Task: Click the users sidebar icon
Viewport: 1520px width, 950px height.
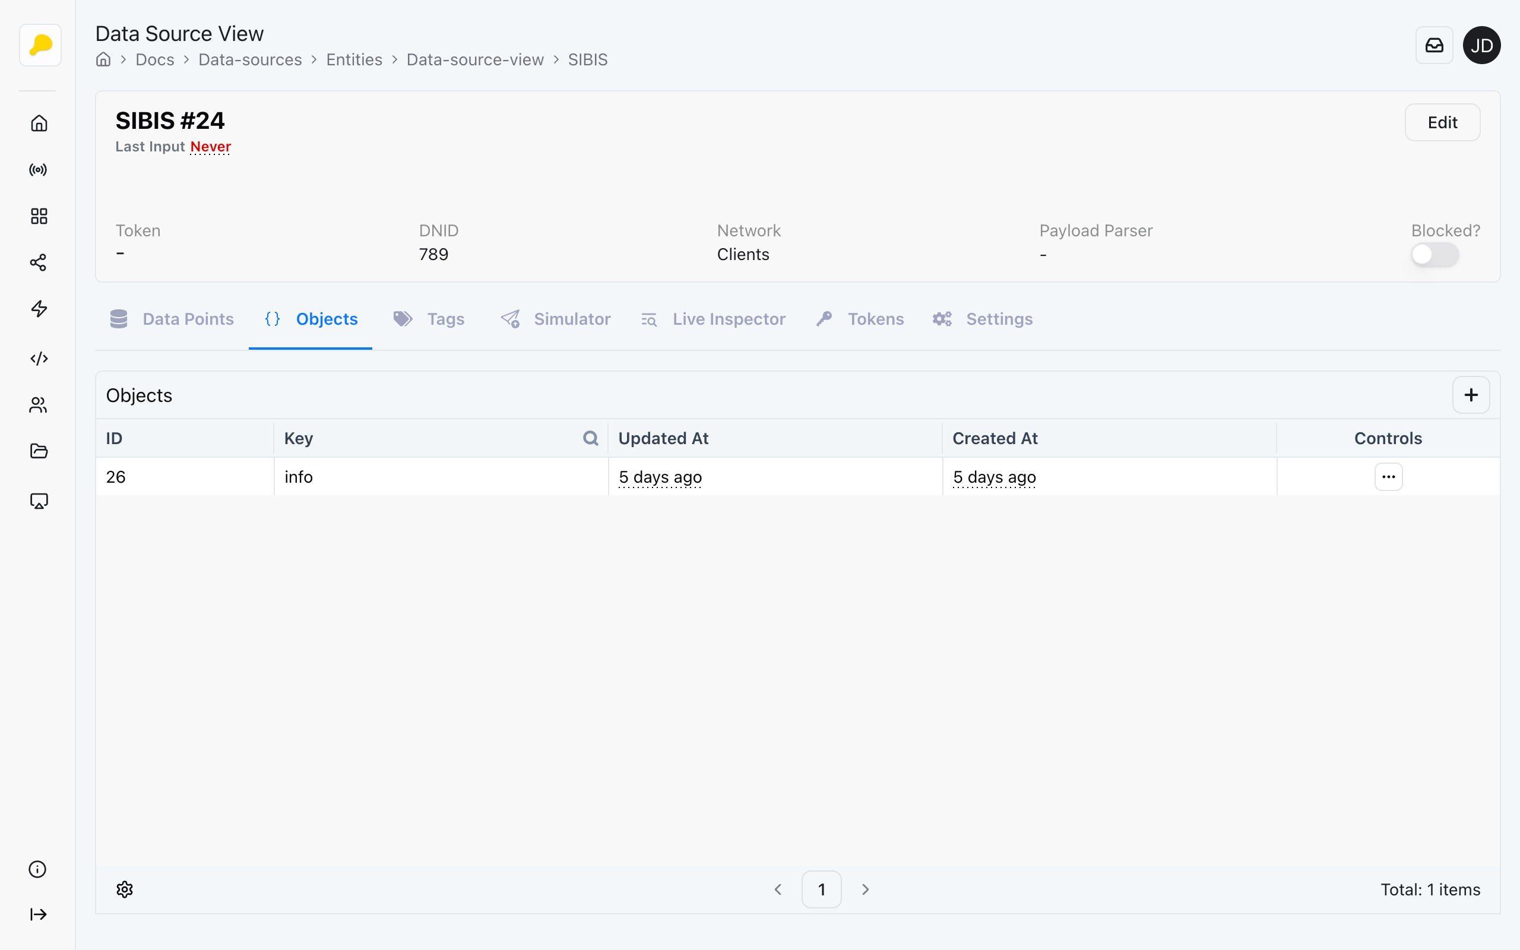Action: tap(39, 406)
